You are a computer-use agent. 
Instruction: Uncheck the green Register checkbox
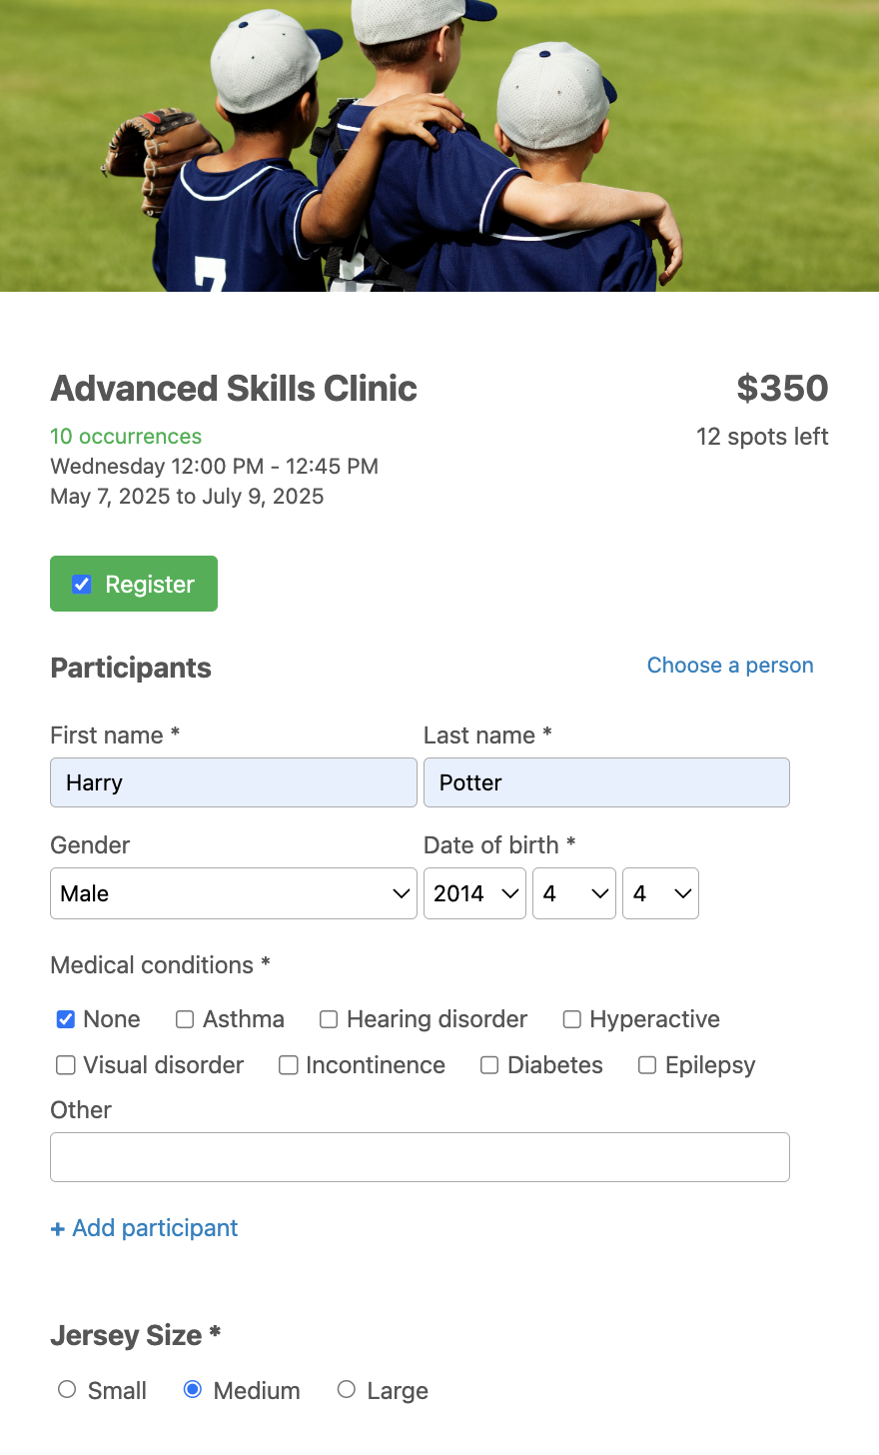(x=82, y=585)
